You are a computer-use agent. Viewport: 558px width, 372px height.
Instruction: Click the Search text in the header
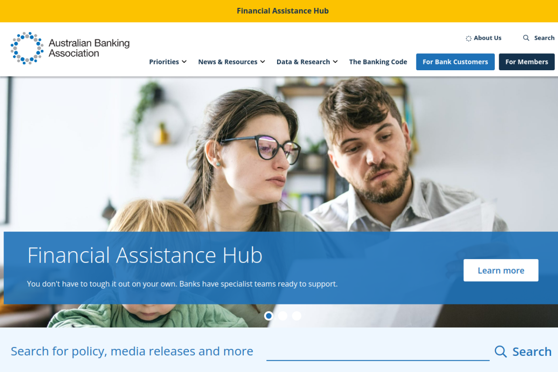click(544, 38)
